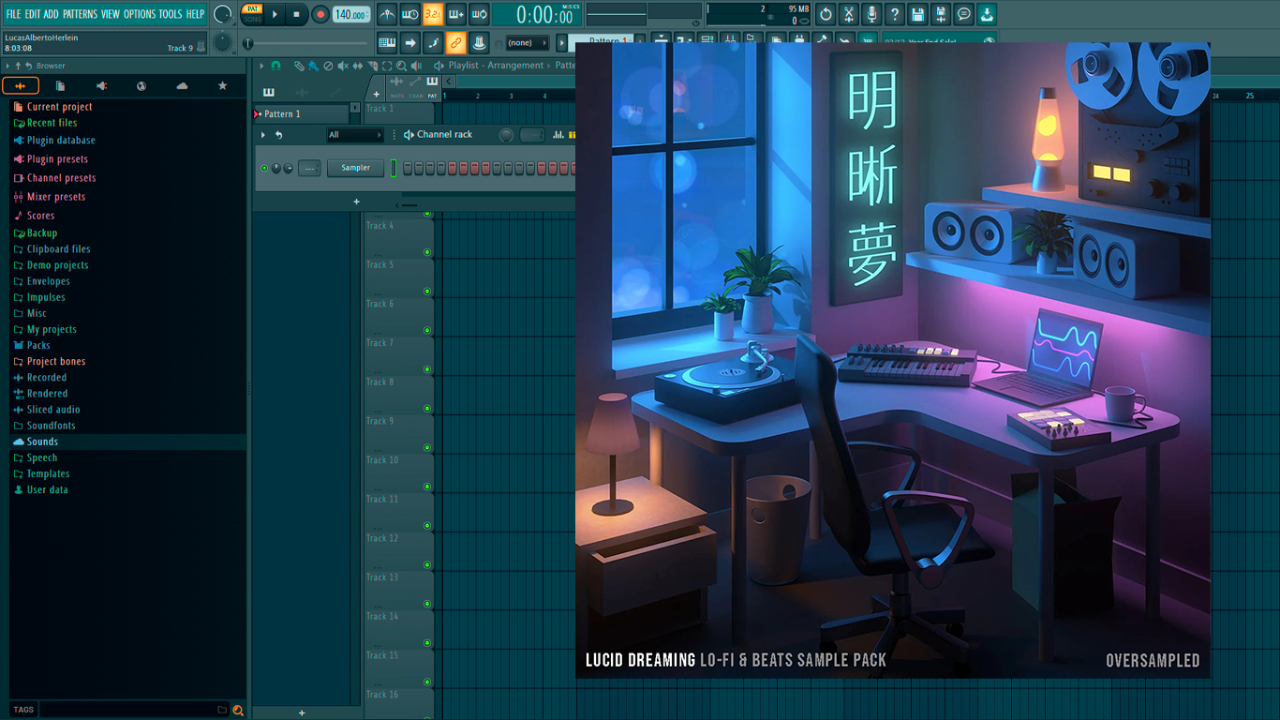Select the zoom magnifier tool in playlist
This screenshot has height=720, width=1280.
click(x=401, y=66)
